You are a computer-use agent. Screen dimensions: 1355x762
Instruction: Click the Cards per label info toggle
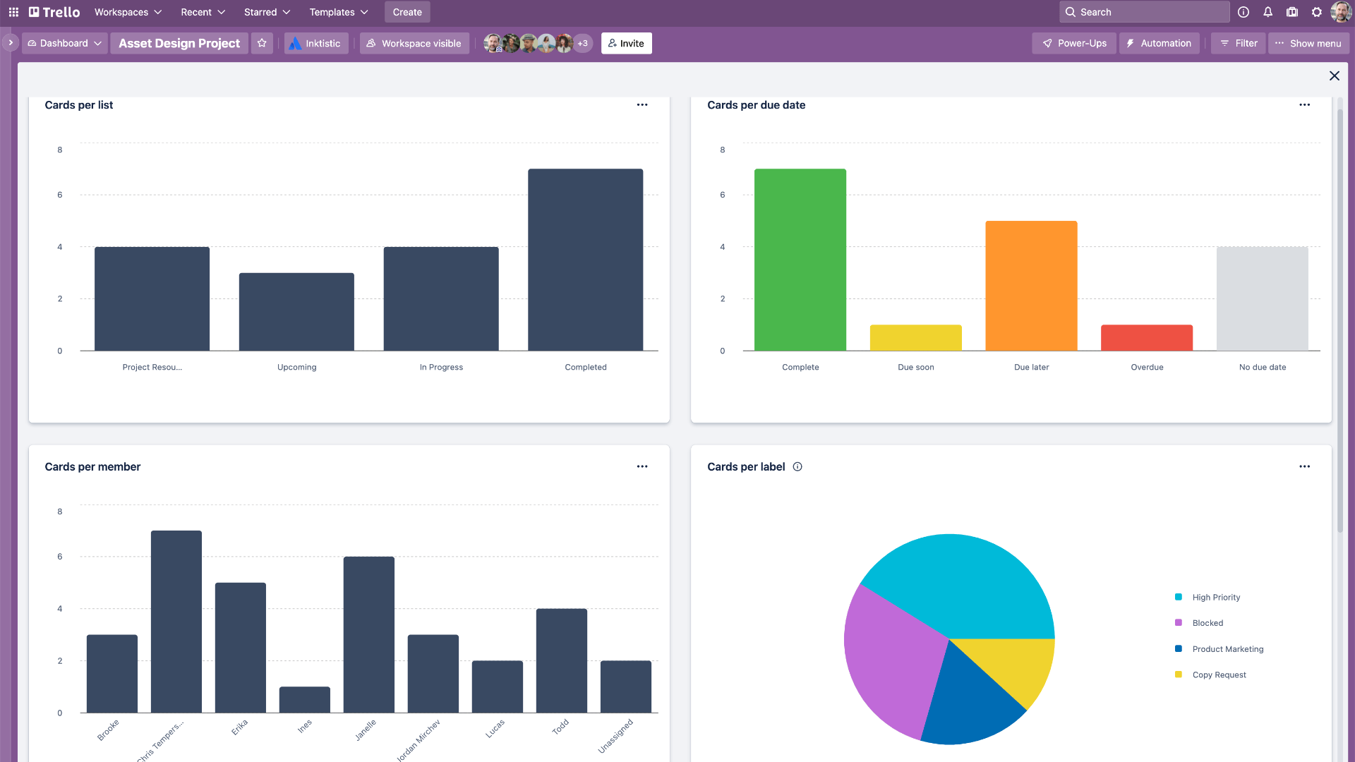797,466
